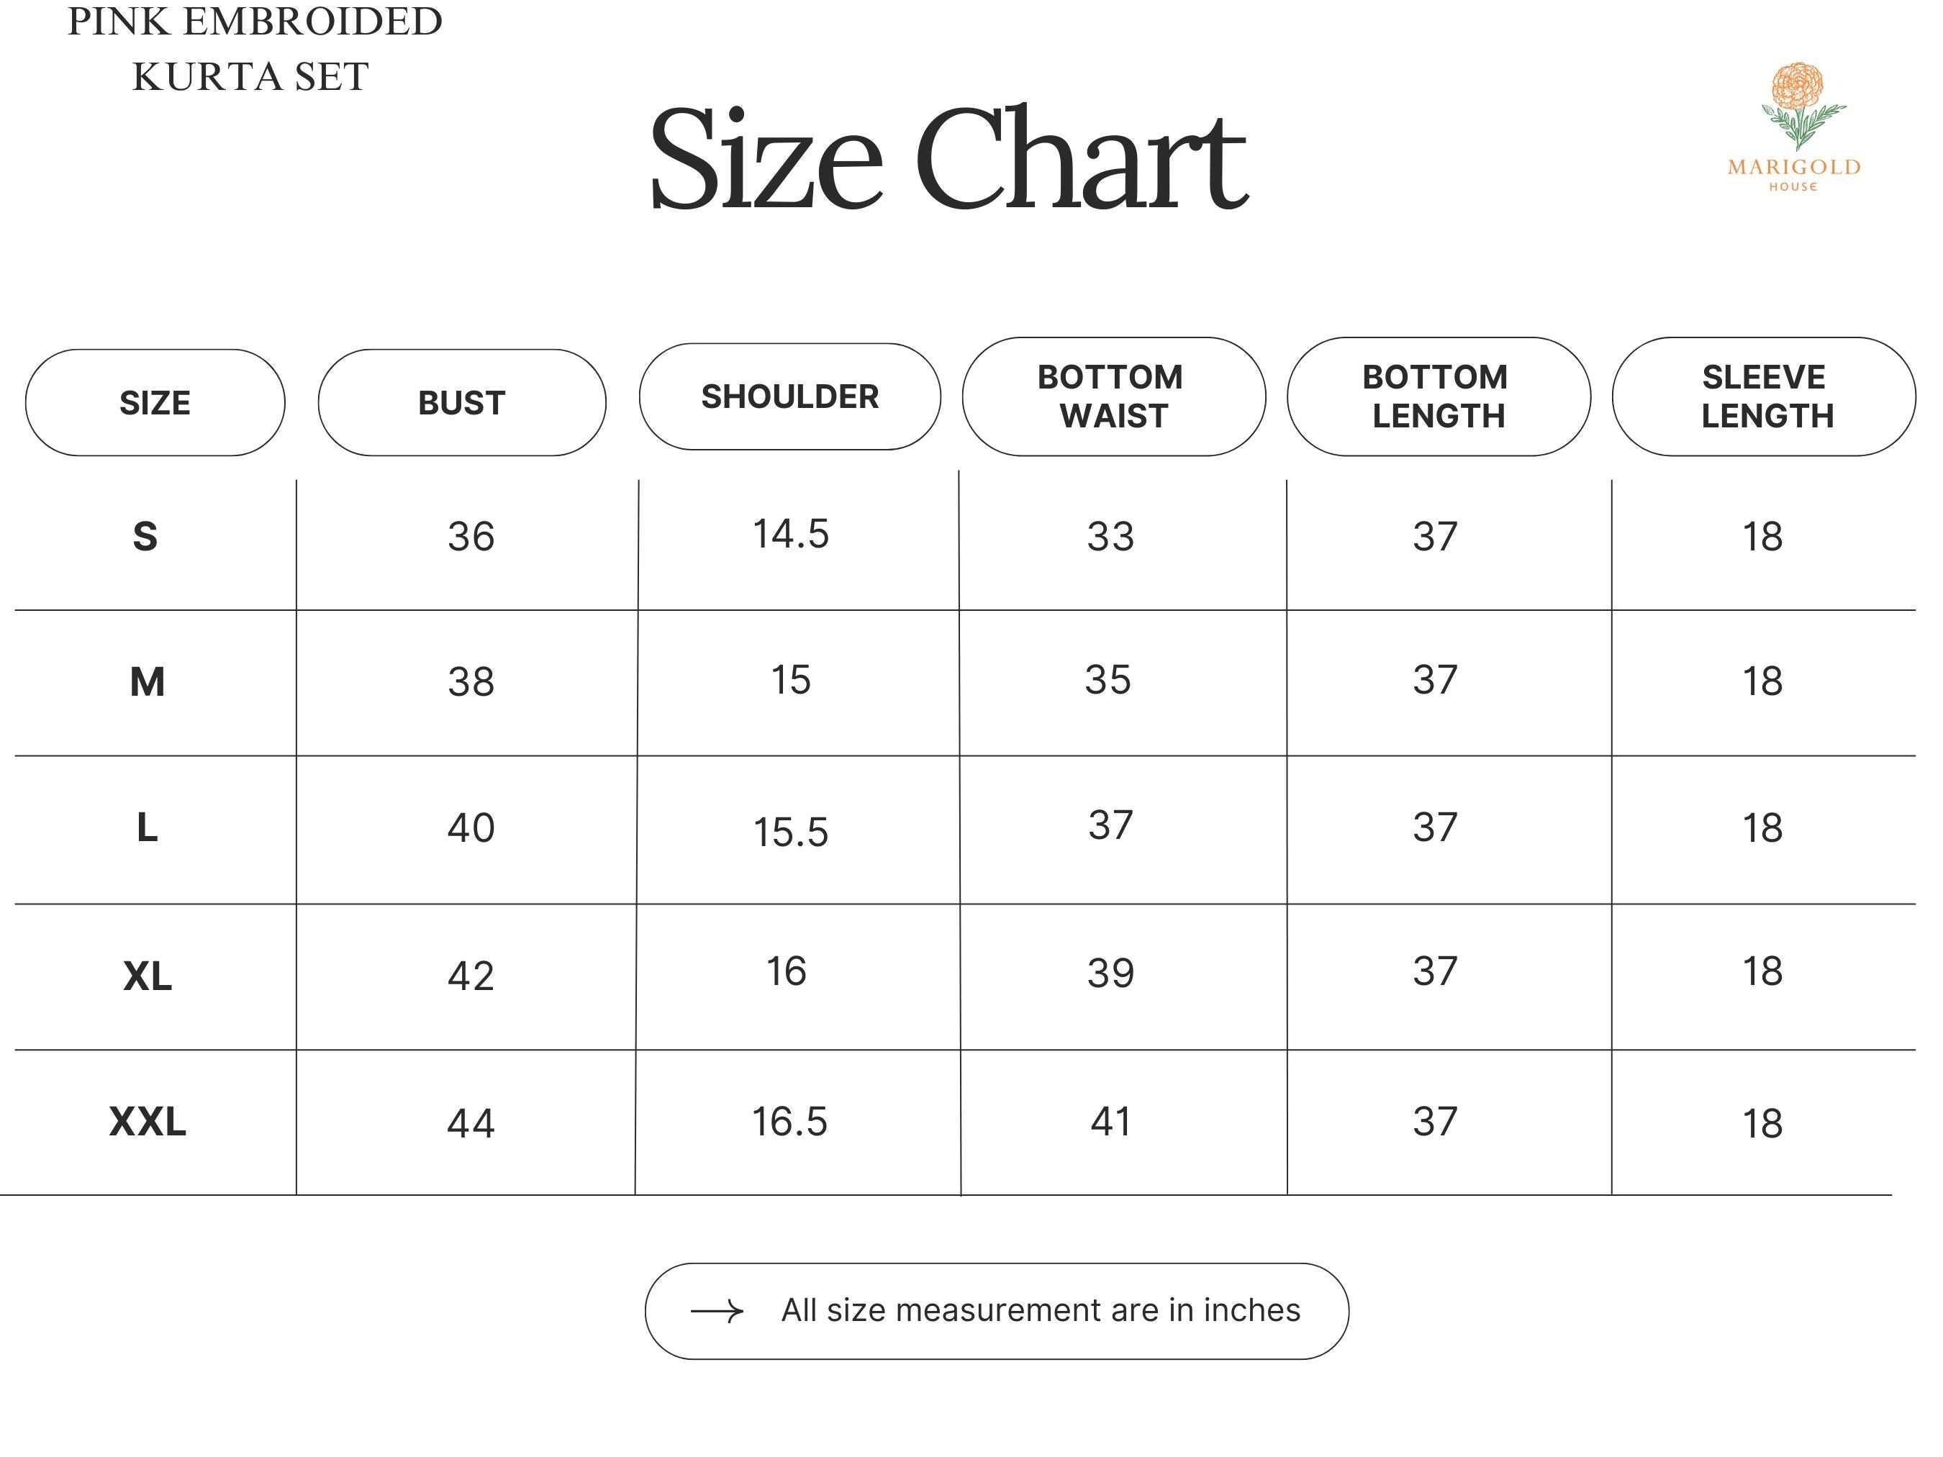This screenshot has height=1457, width=1943.
Task: Click the arrow icon beside measurement note
Action: (x=717, y=1311)
